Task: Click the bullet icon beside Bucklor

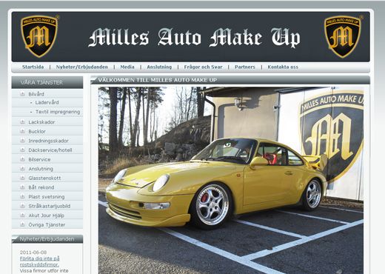Action: (x=22, y=131)
